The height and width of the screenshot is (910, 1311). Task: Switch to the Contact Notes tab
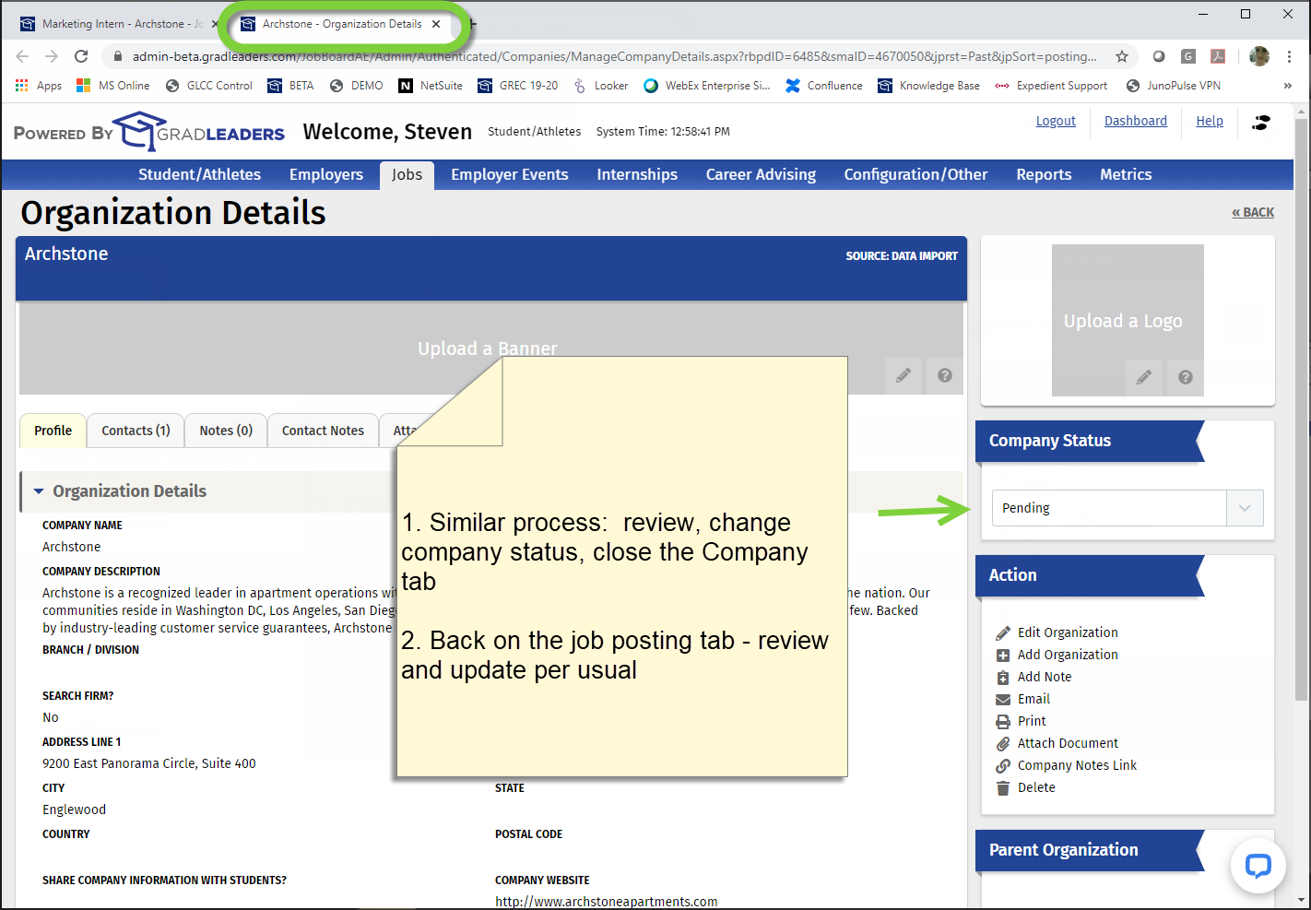coord(323,431)
